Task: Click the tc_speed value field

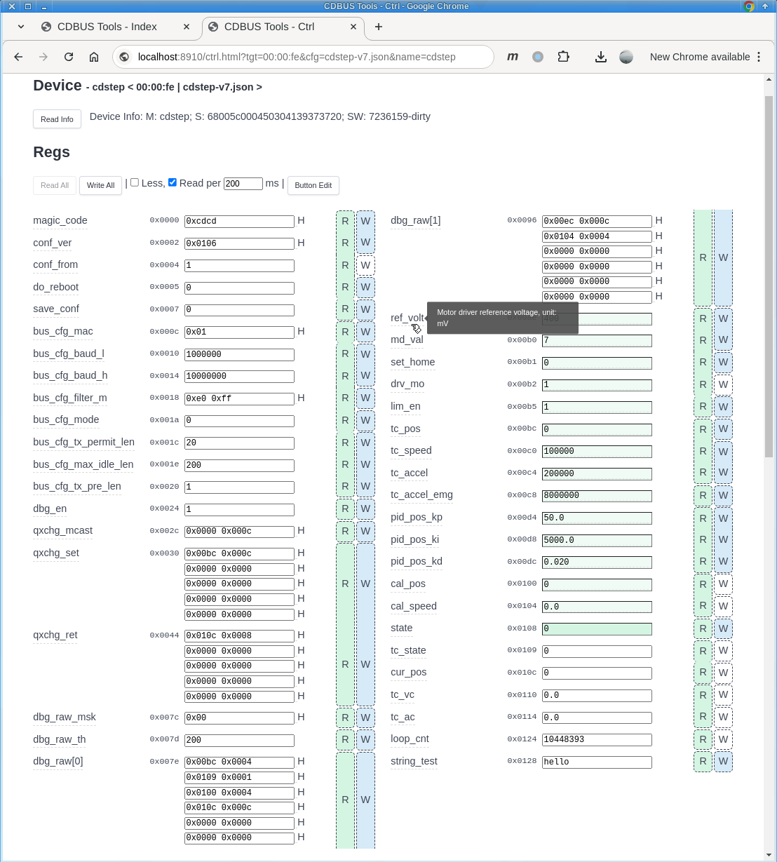Action: 597,451
